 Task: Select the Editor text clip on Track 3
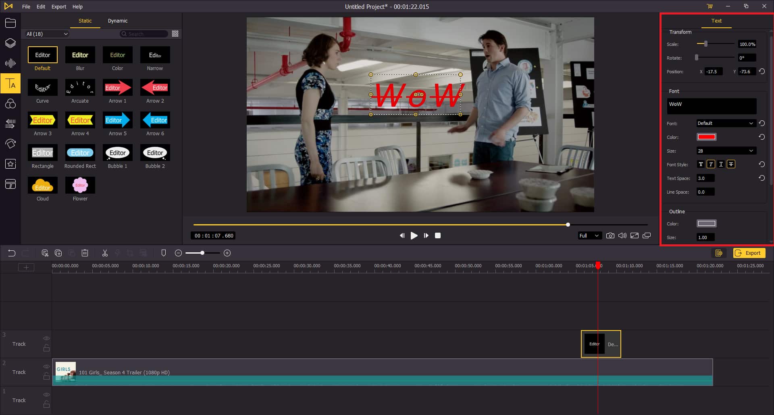601,344
